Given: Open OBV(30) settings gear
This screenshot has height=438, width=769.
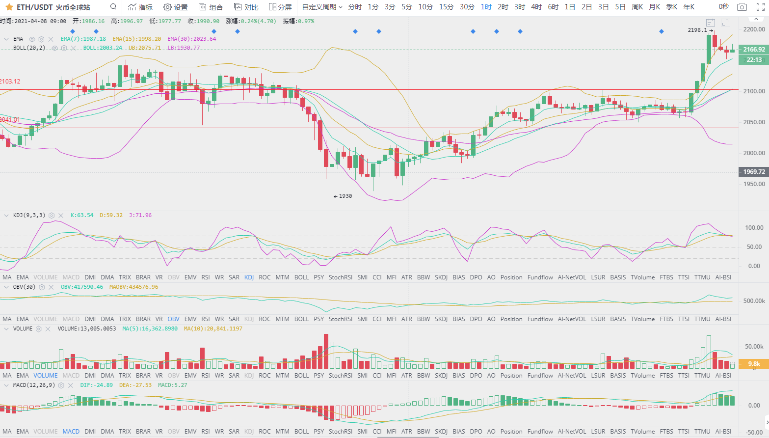Looking at the screenshot, I should pyautogui.click(x=42, y=287).
